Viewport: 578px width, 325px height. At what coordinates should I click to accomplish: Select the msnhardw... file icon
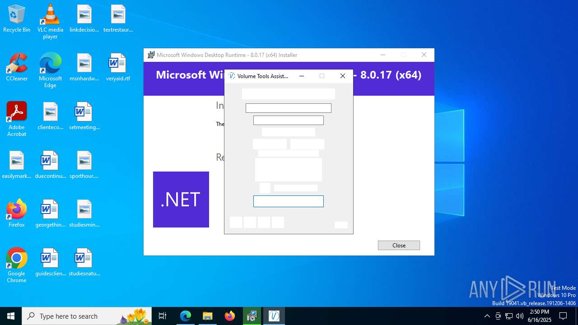[84, 67]
